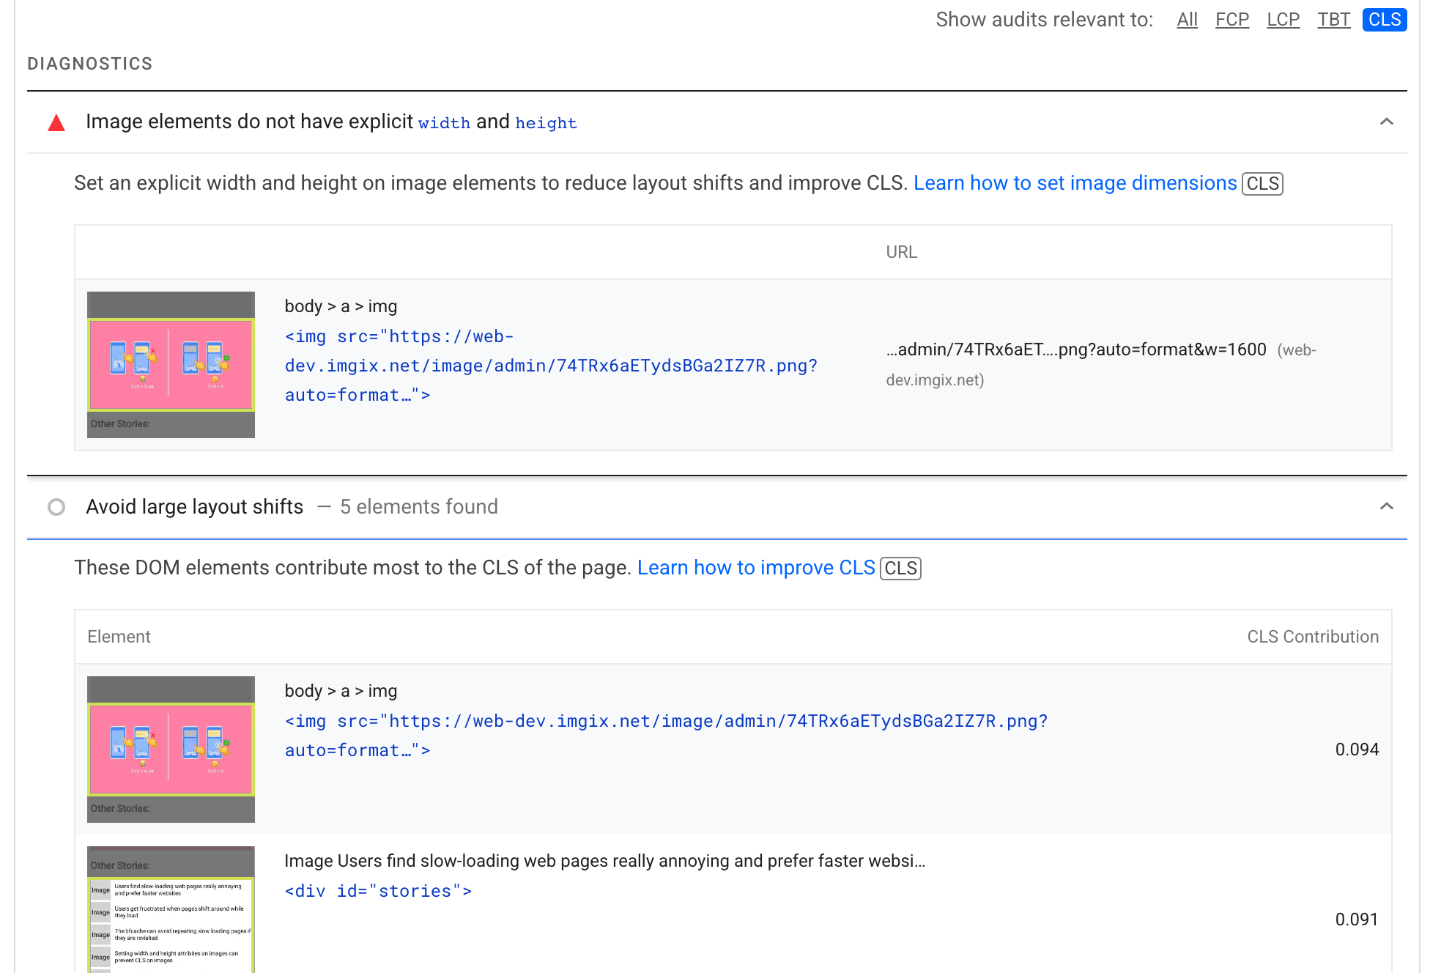Viewport: 1430px width, 973px height.
Task: Click the CLS badge next to learn link
Action: (x=1262, y=182)
